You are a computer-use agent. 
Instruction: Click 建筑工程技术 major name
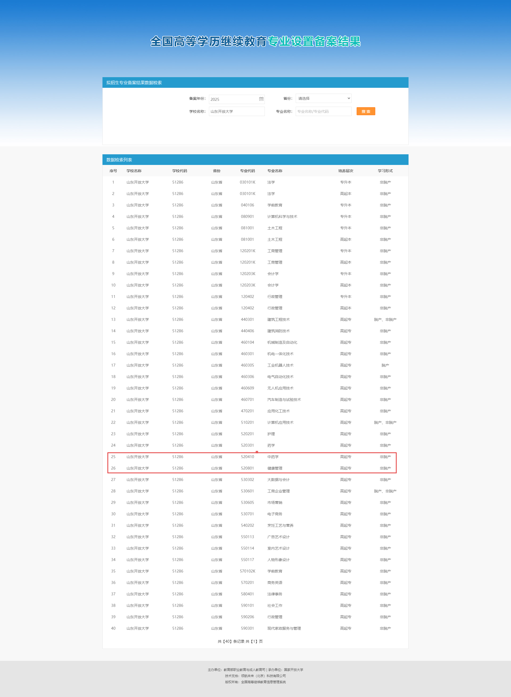coord(278,320)
